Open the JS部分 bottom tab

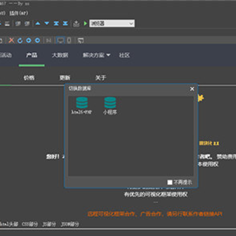[49, 224]
